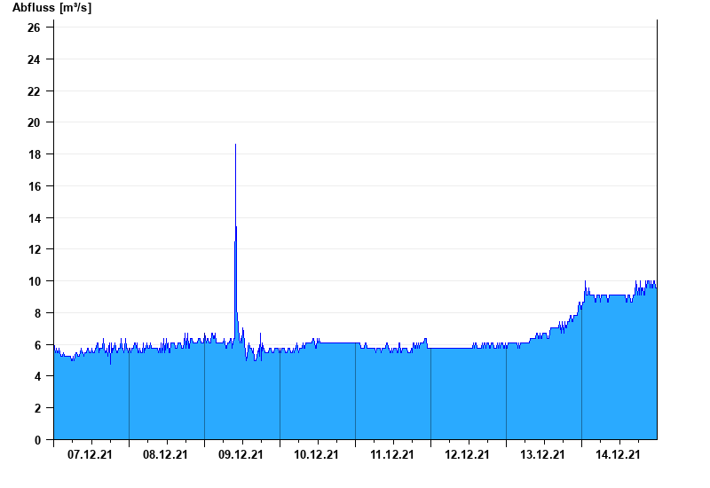Click the y-axis label 0
The width and height of the screenshot is (710, 488).
coord(37,440)
